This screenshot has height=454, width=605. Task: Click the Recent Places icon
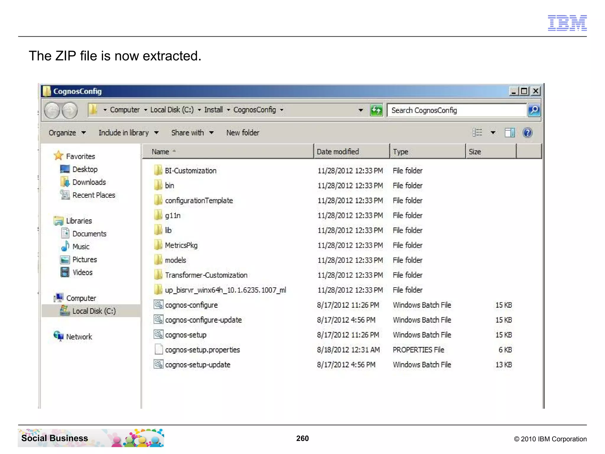65,195
